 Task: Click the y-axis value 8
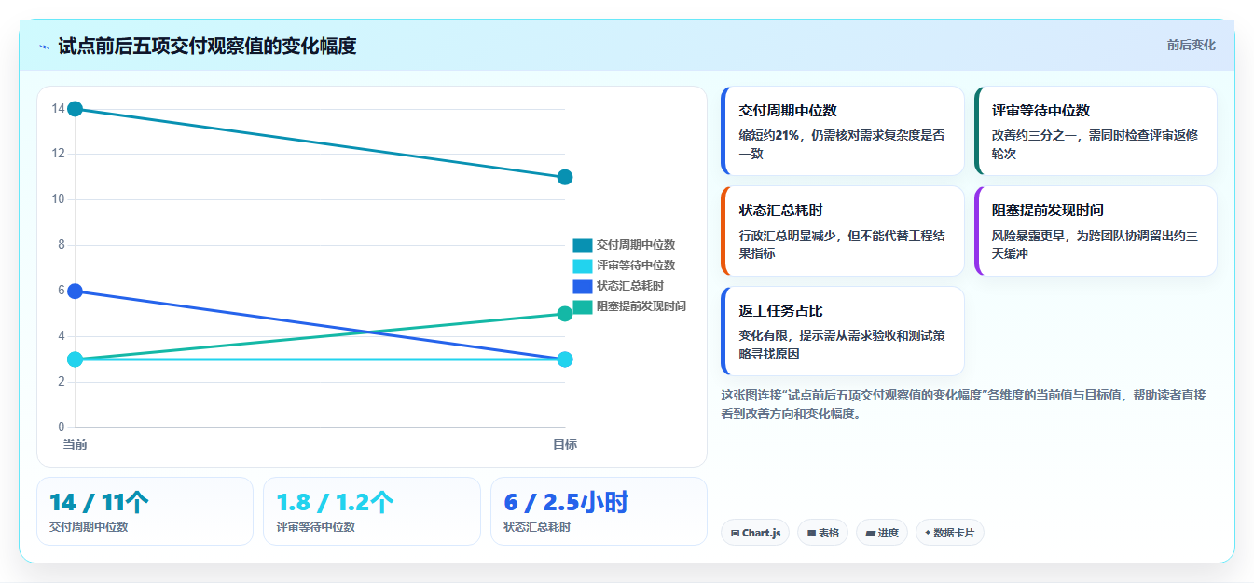61,245
